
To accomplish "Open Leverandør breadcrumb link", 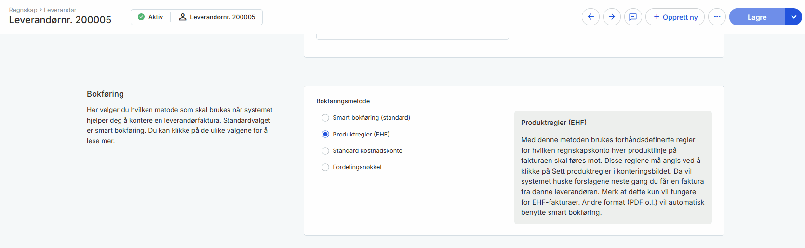I will (x=60, y=10).
